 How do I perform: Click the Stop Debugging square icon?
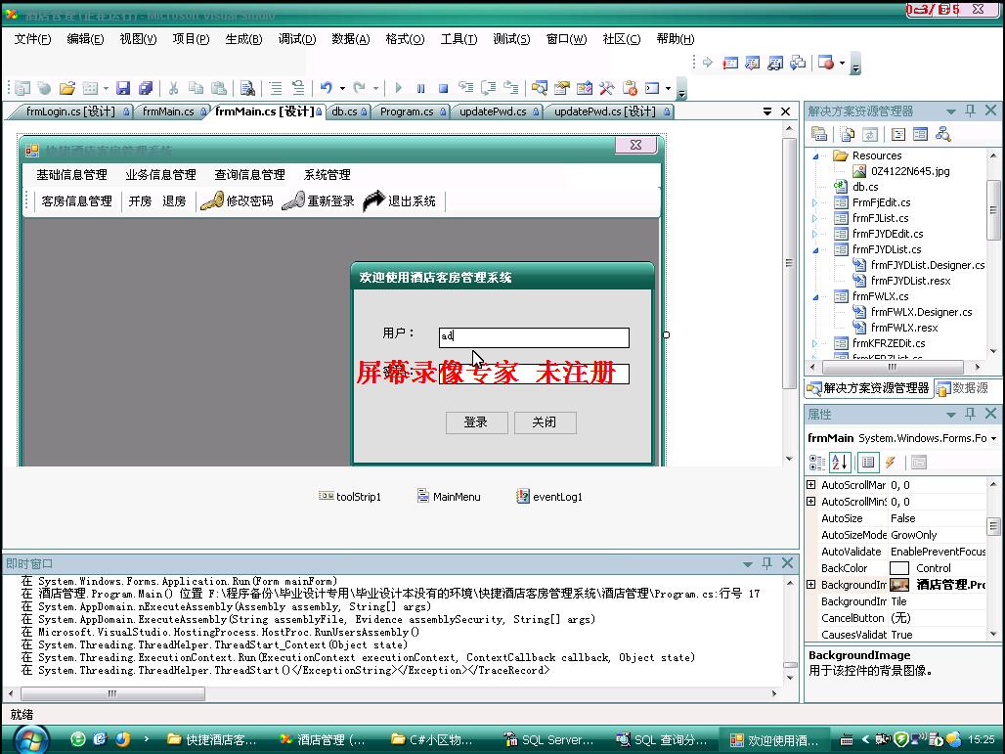pos(443,88)
